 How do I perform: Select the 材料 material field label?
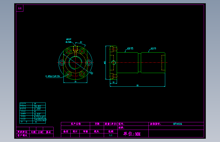pyautogui.click(x=121, y=128)
